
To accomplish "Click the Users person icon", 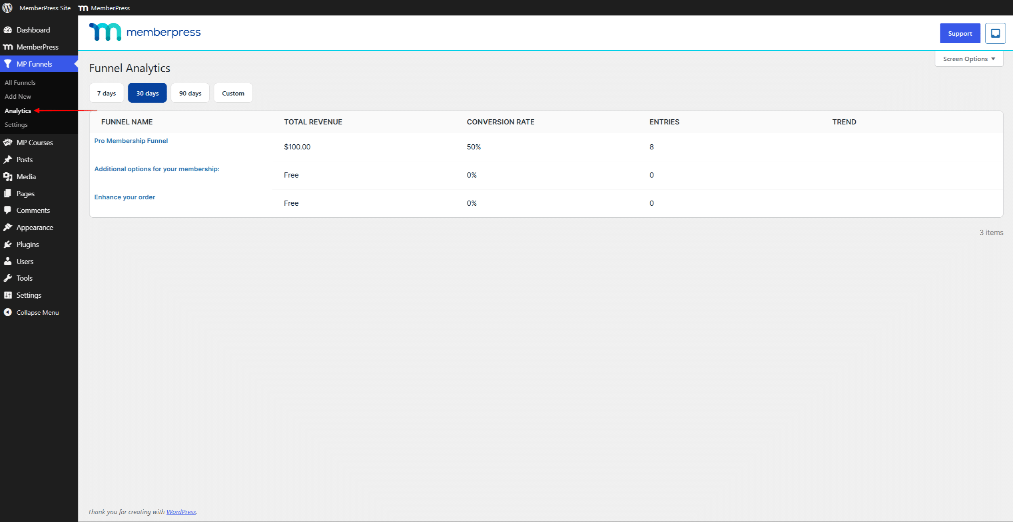I will click(x=8, y=261).
